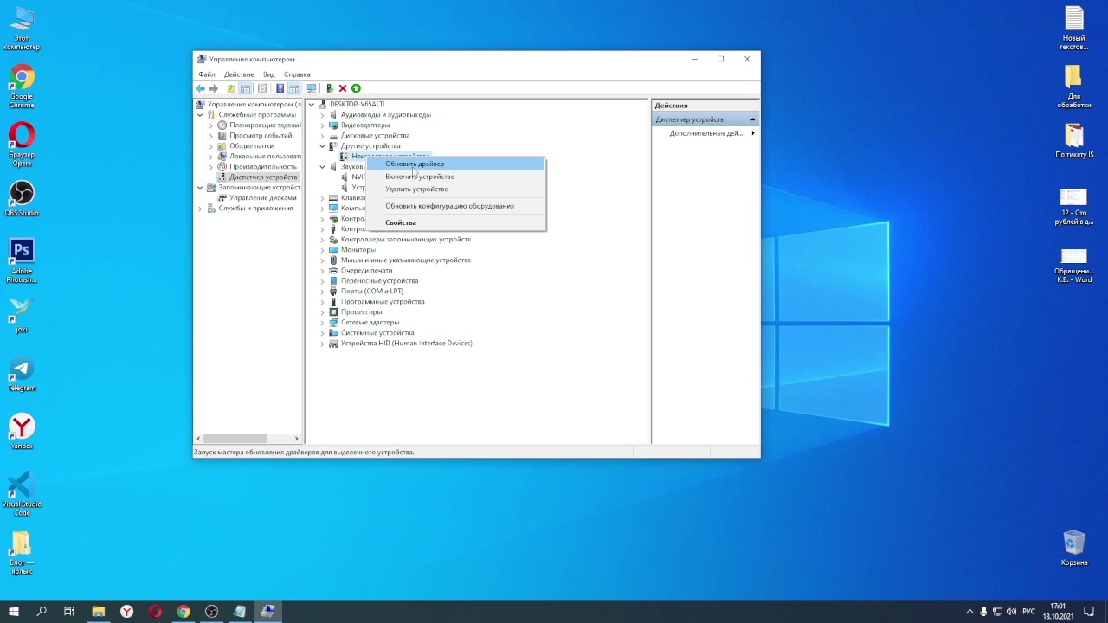Click the Help question mark toolbar icon
Image resolution: width=1108 pixels, height=623 pixels.
coord(280,88)
